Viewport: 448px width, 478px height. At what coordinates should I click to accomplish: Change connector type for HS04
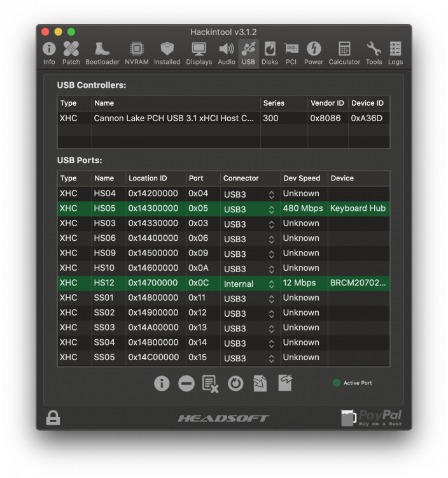(249, 194)
